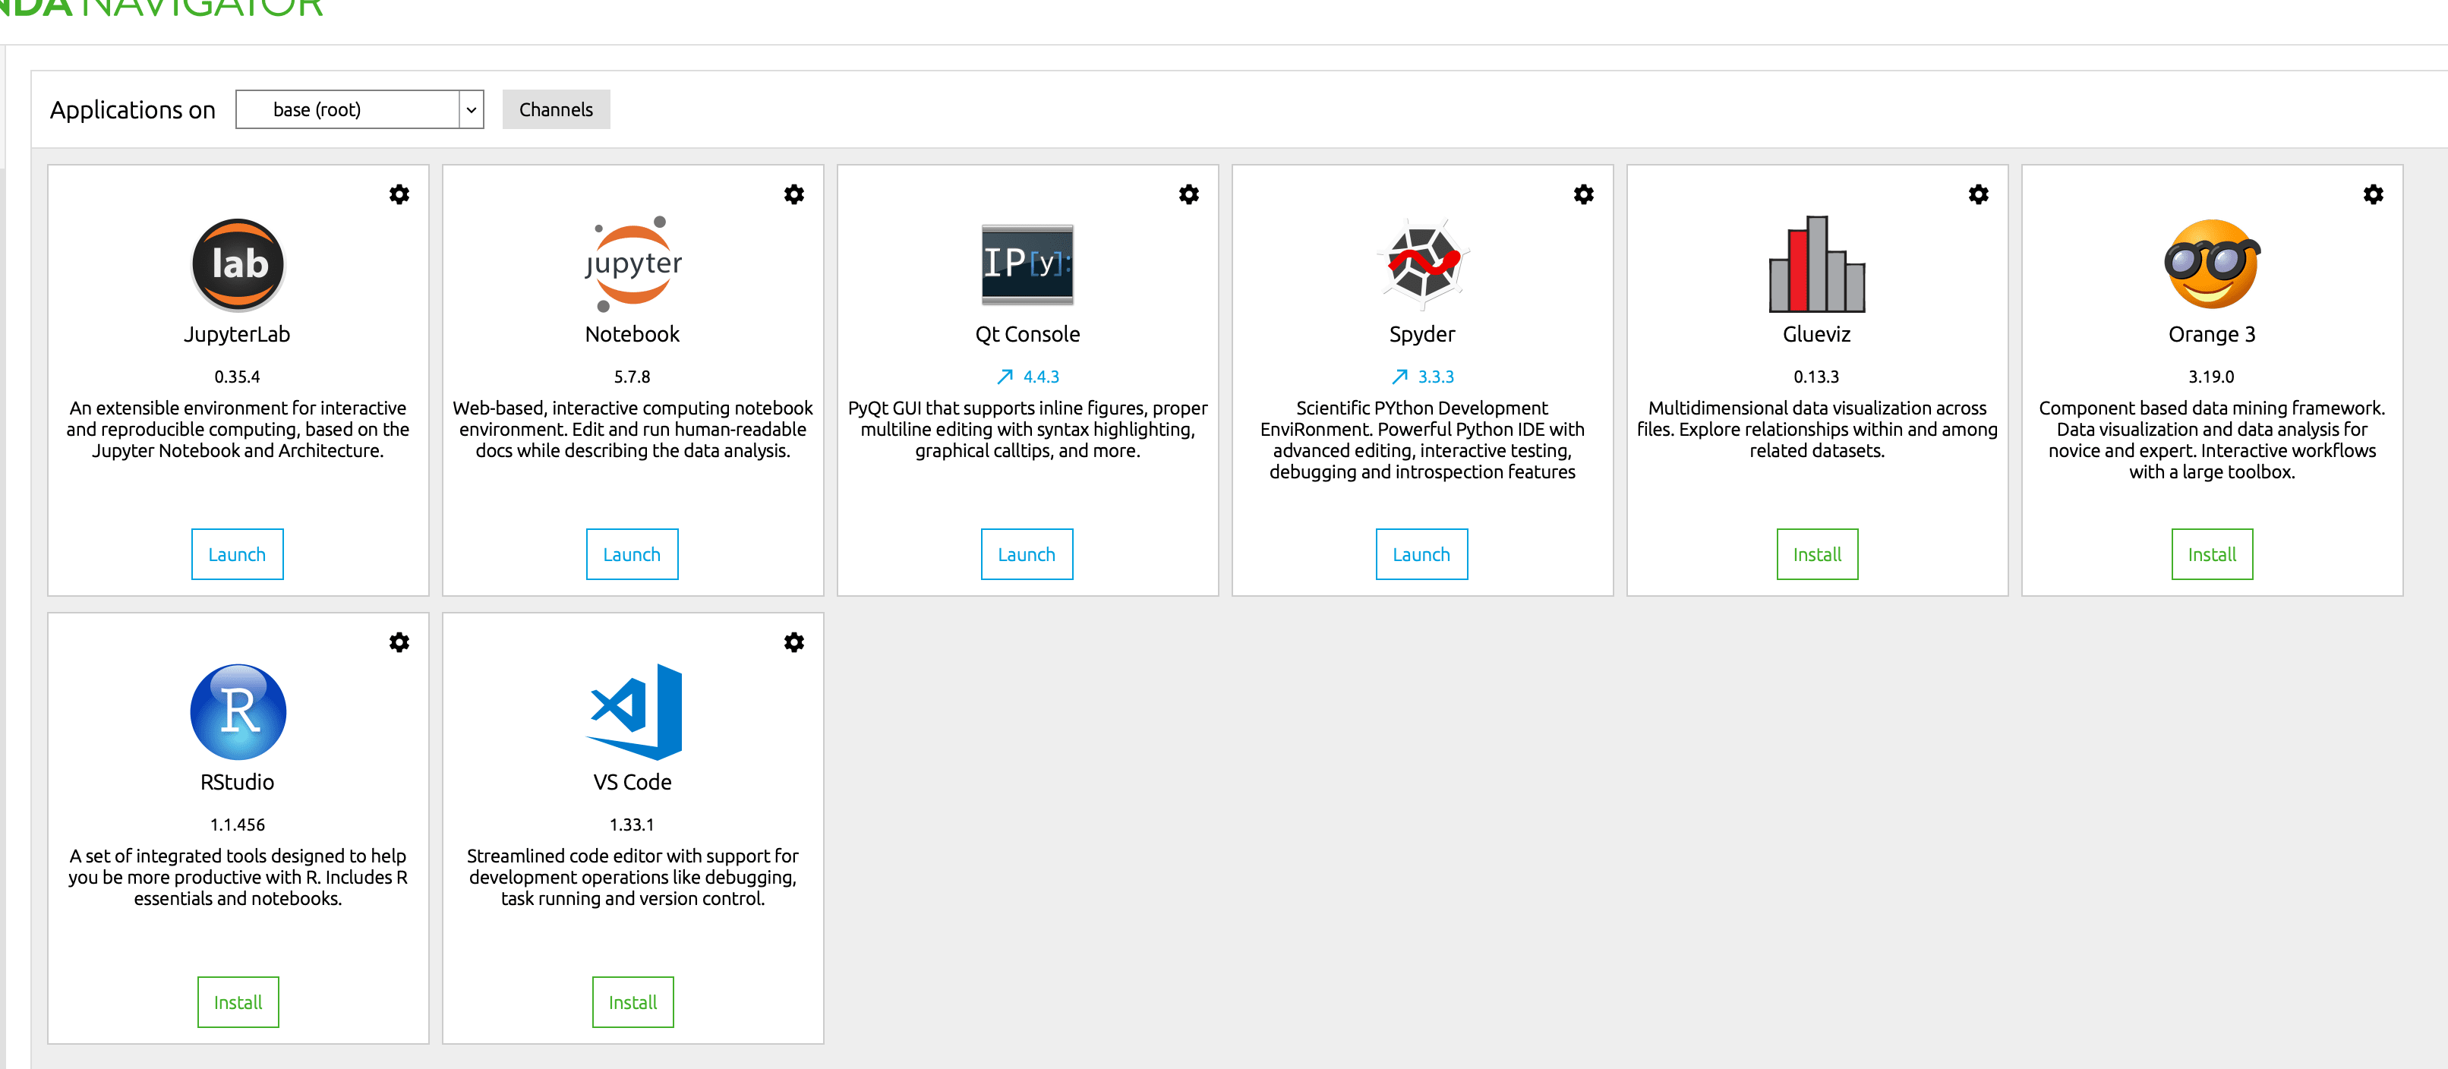Open settings gear on Notebook card

(794, 195)
